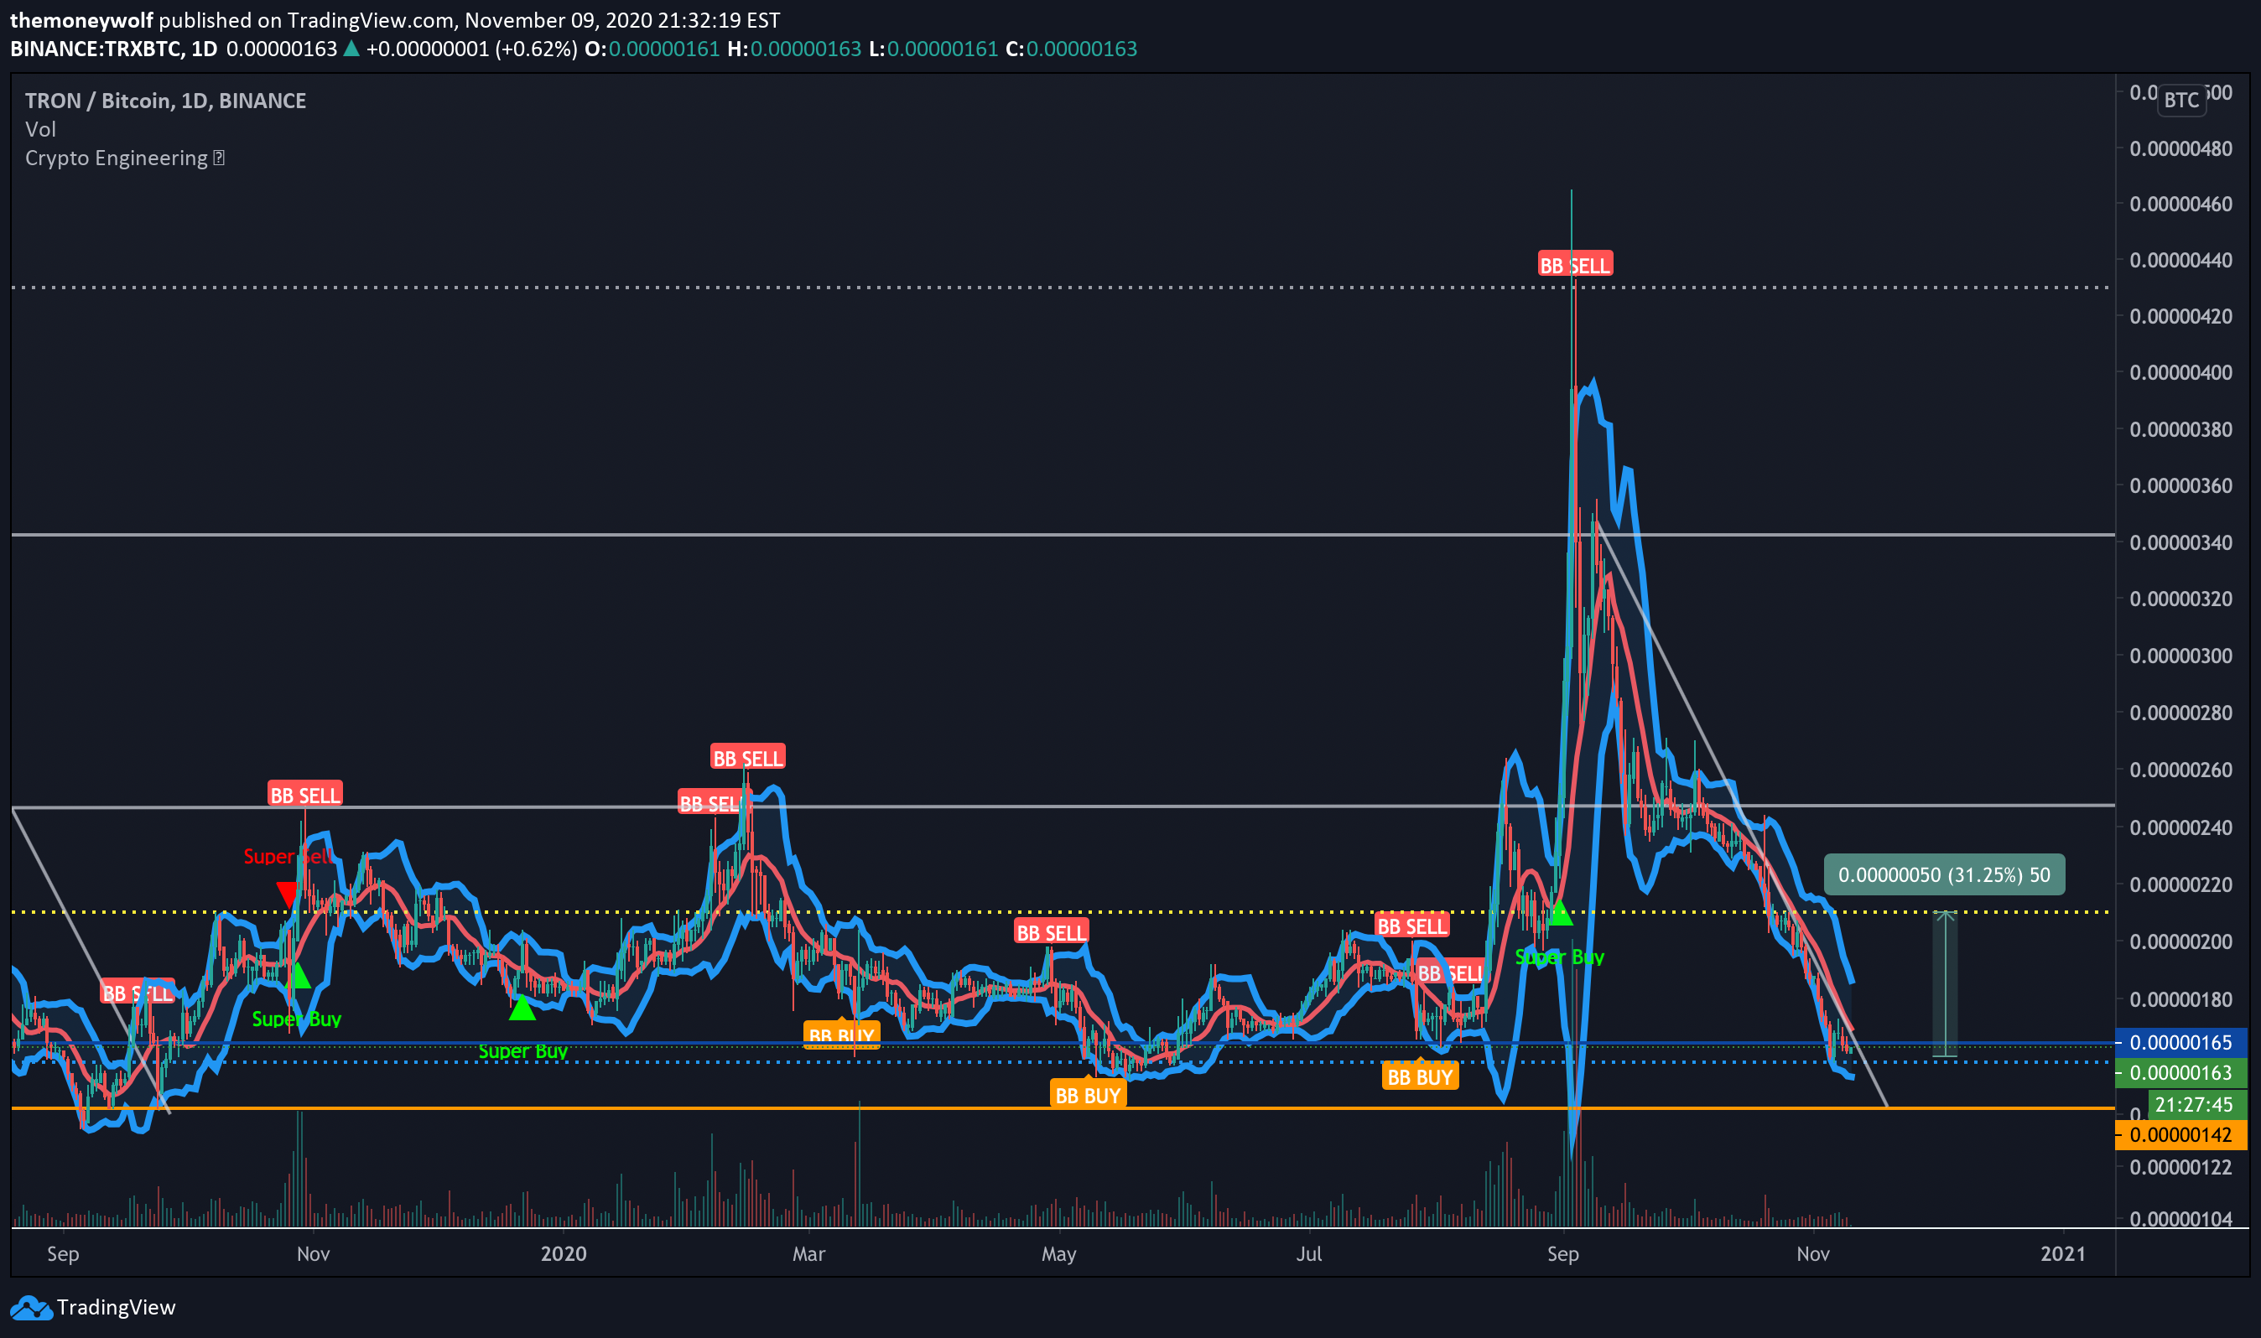Select the Crypto Engineering indicator legend
The width and height of the screenshot is (2261, 1338).
(x=117, y=158)
